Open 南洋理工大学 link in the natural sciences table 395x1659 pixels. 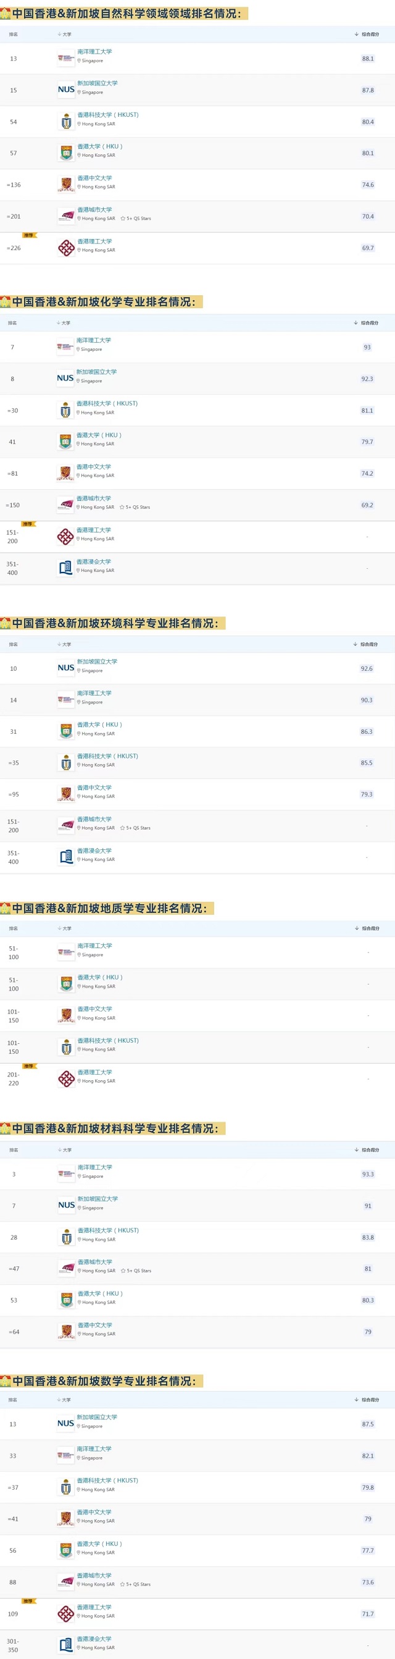(94, 51)
